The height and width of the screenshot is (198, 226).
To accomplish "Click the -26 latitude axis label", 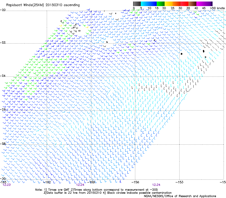I will (x=3, y=110).
